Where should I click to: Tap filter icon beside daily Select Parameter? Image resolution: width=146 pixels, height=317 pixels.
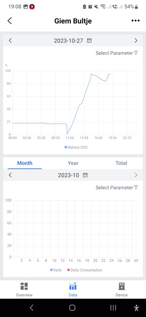(136, 53)
